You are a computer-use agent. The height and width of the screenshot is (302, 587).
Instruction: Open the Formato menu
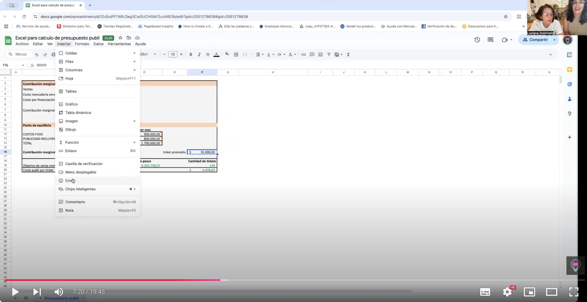coord(82,44)
